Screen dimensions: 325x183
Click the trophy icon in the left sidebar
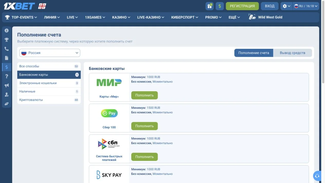pyautogui.click(x=7, y=40)
